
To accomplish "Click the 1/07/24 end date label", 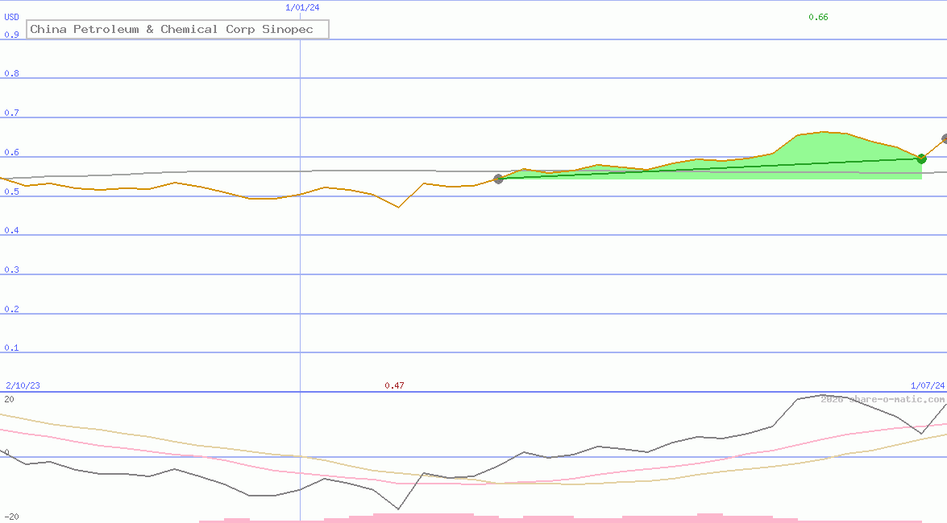I will [928, 385].
